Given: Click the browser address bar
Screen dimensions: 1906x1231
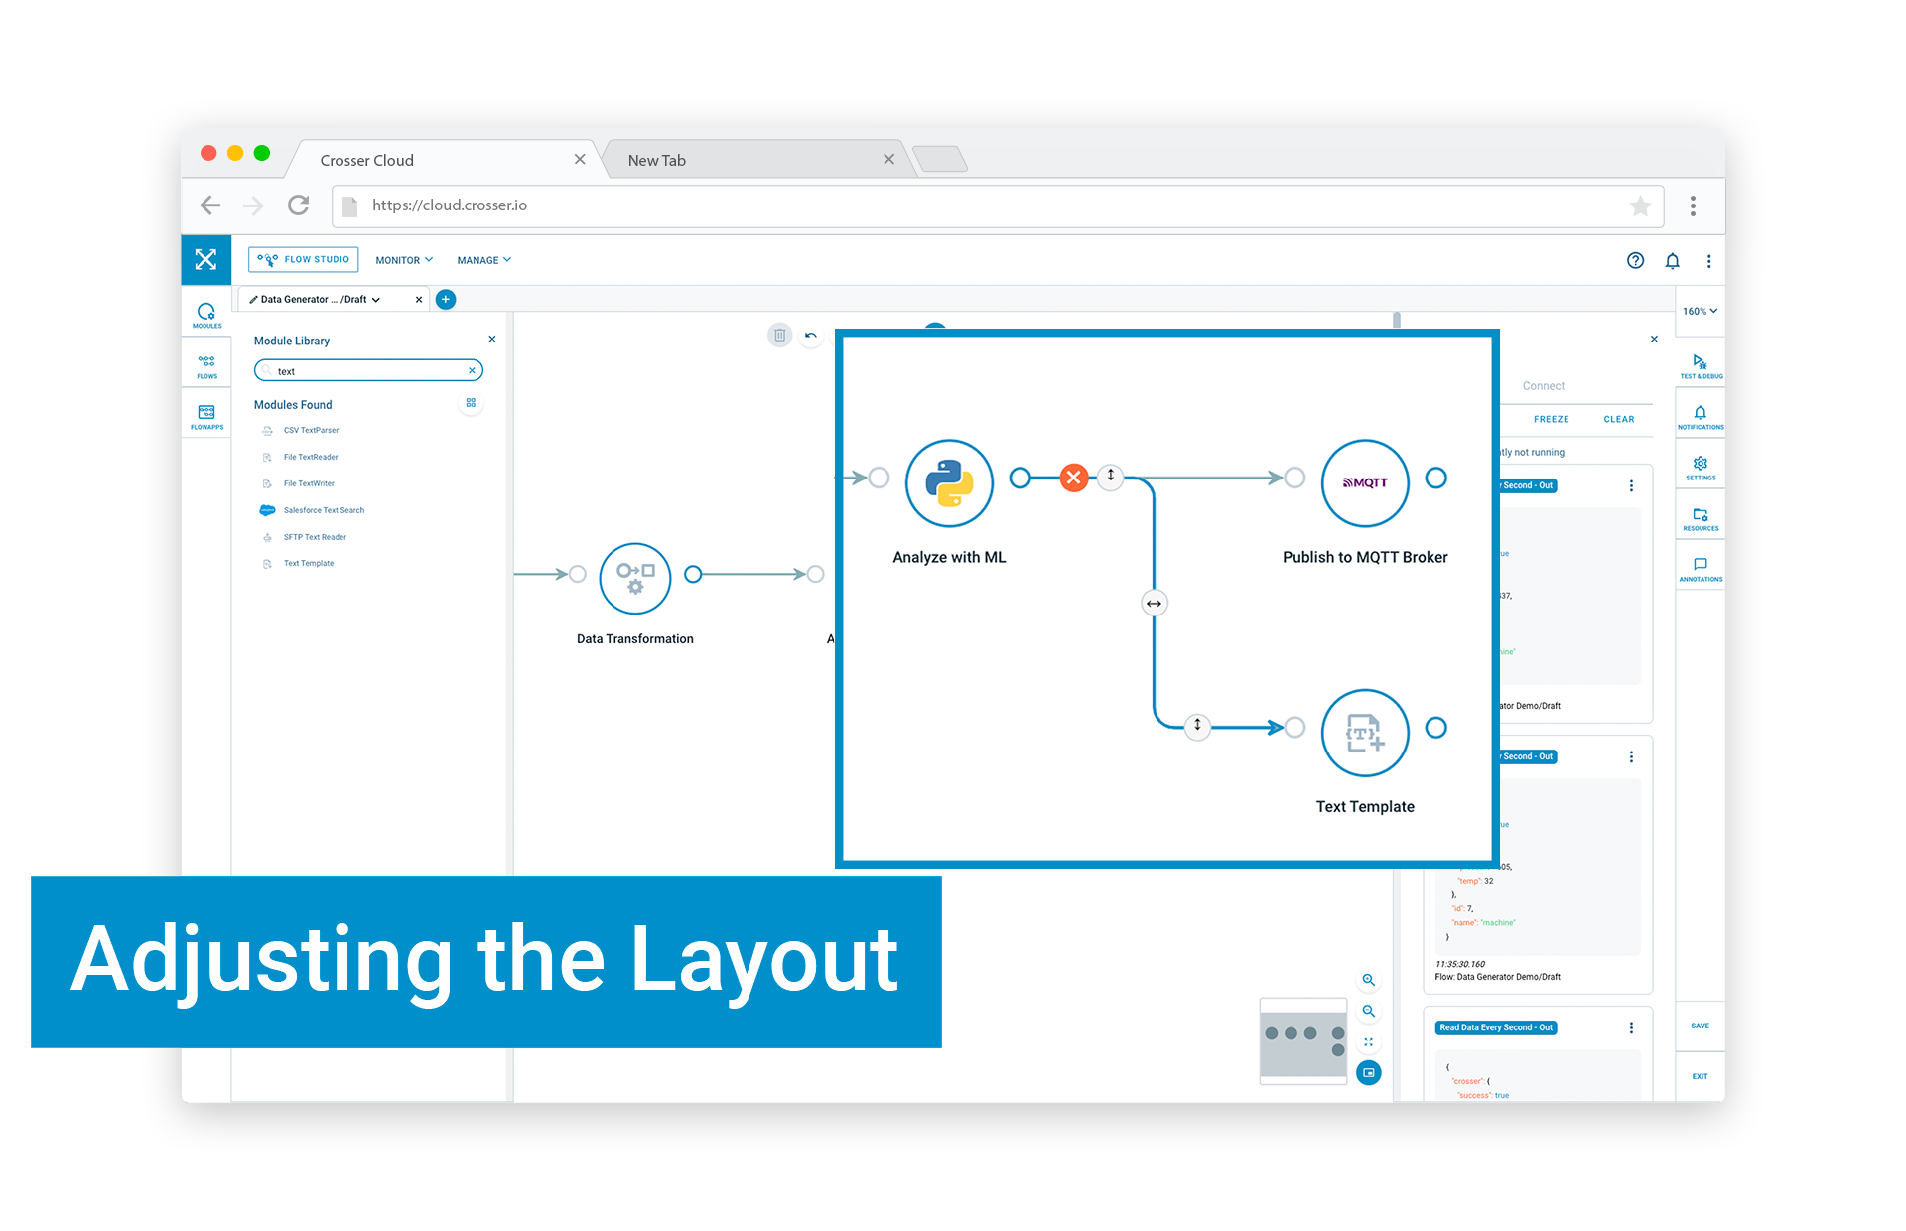Looking at the screenshot, I should point(998,205).
